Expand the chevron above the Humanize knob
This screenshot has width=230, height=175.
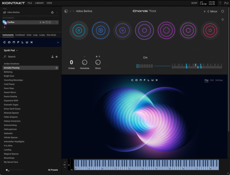pyautogui.click(x=84, y=56)
